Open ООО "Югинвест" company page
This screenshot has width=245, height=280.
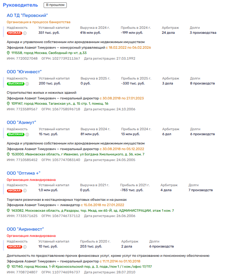(24, 72)
